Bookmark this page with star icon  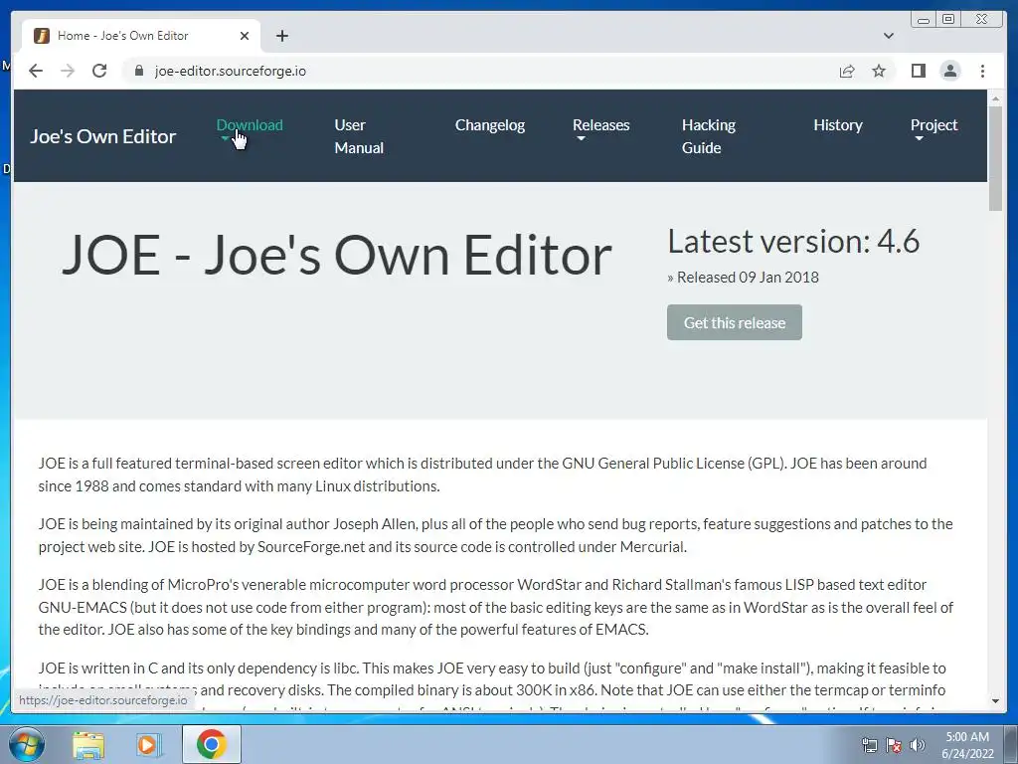click(879, 71)
